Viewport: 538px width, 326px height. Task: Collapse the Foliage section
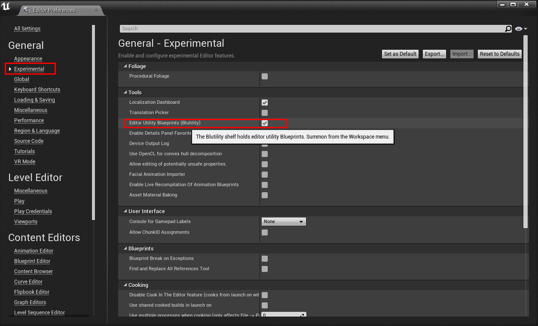click(125, 66)
